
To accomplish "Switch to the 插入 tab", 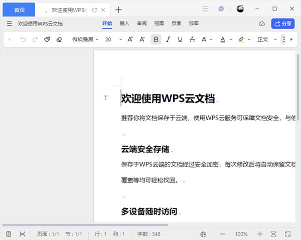I will pyautogui.click(x=124, y=23).
